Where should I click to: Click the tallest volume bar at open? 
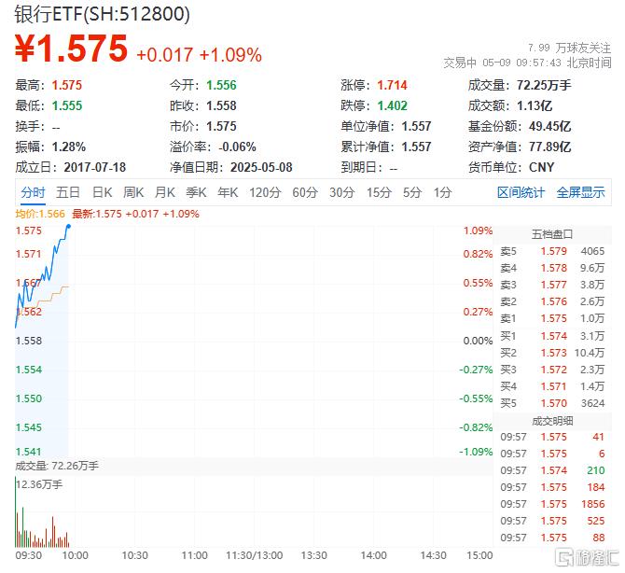16,511
